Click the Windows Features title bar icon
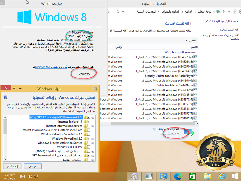 (95, 89)
